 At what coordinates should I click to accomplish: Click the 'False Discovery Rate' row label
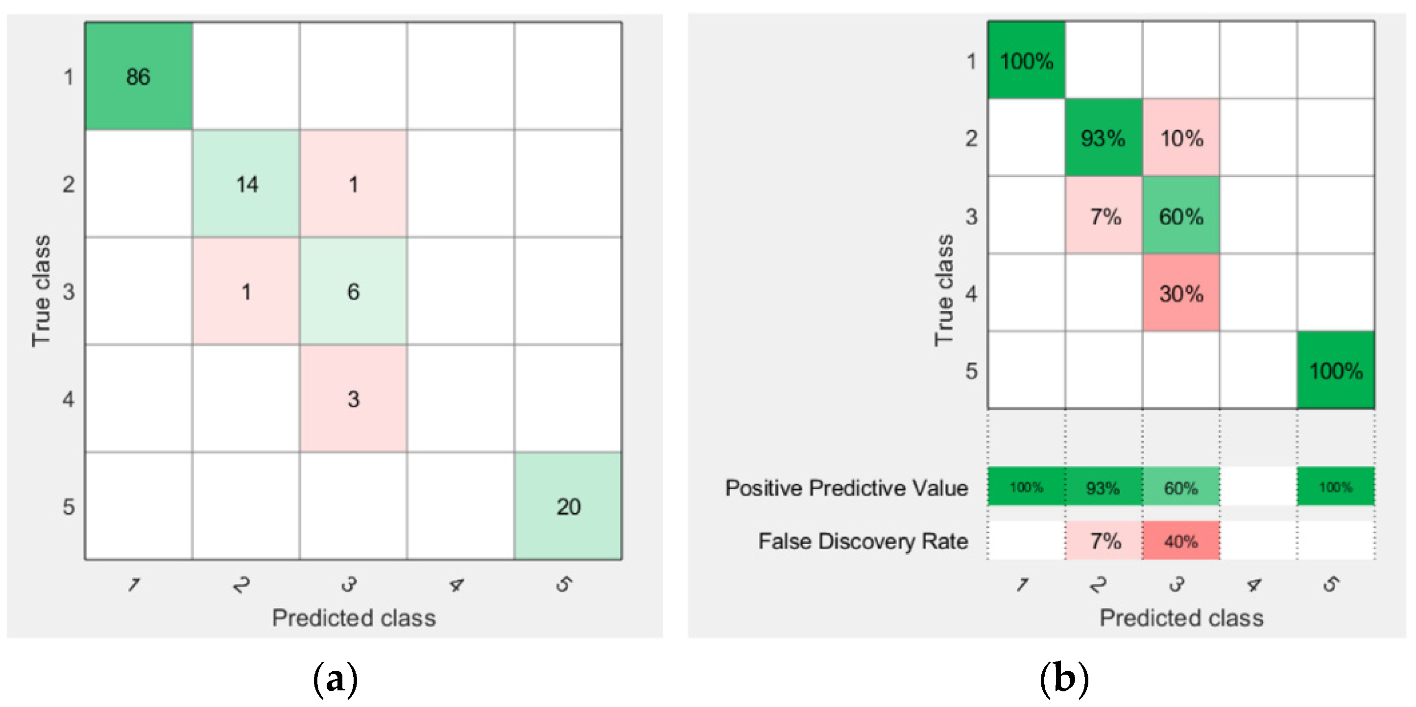(x=863, y=541)
